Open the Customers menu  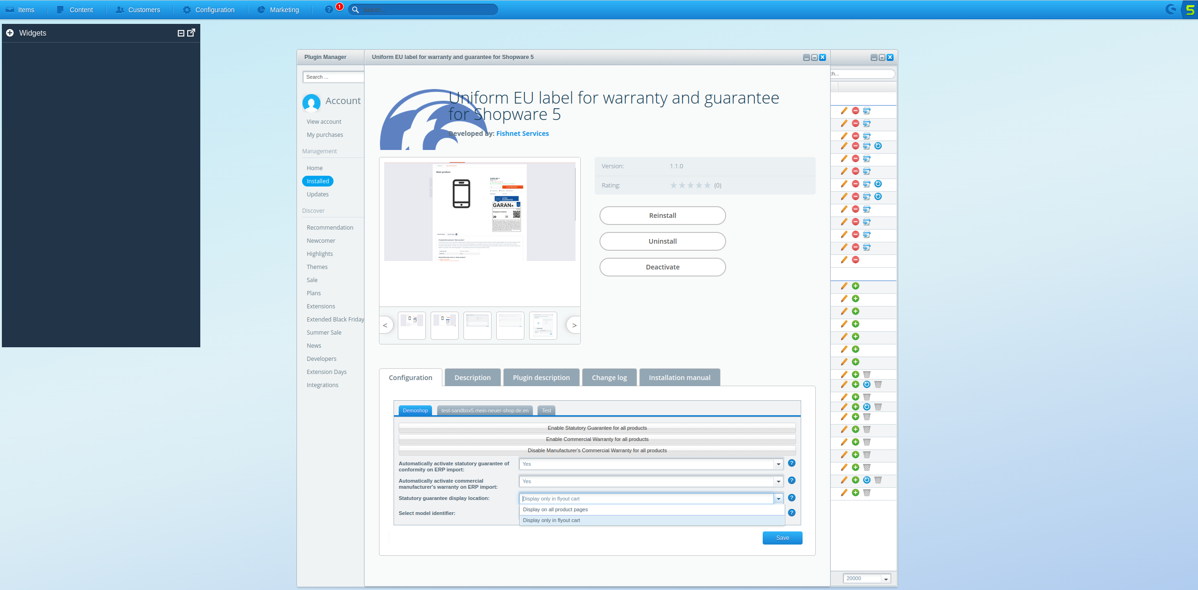click(138, 10)
